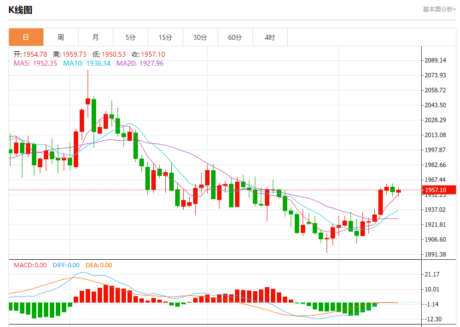Open the 4时 timeframe tab
Viewport: 460px width, 327px height.
[x=270, y=37]
